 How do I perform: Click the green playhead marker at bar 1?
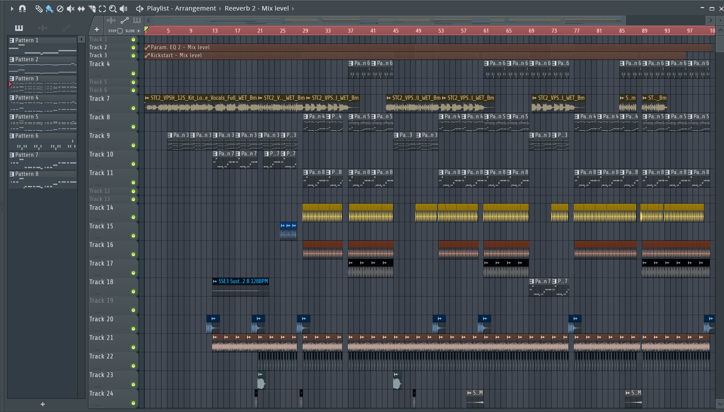click(146, 29)
